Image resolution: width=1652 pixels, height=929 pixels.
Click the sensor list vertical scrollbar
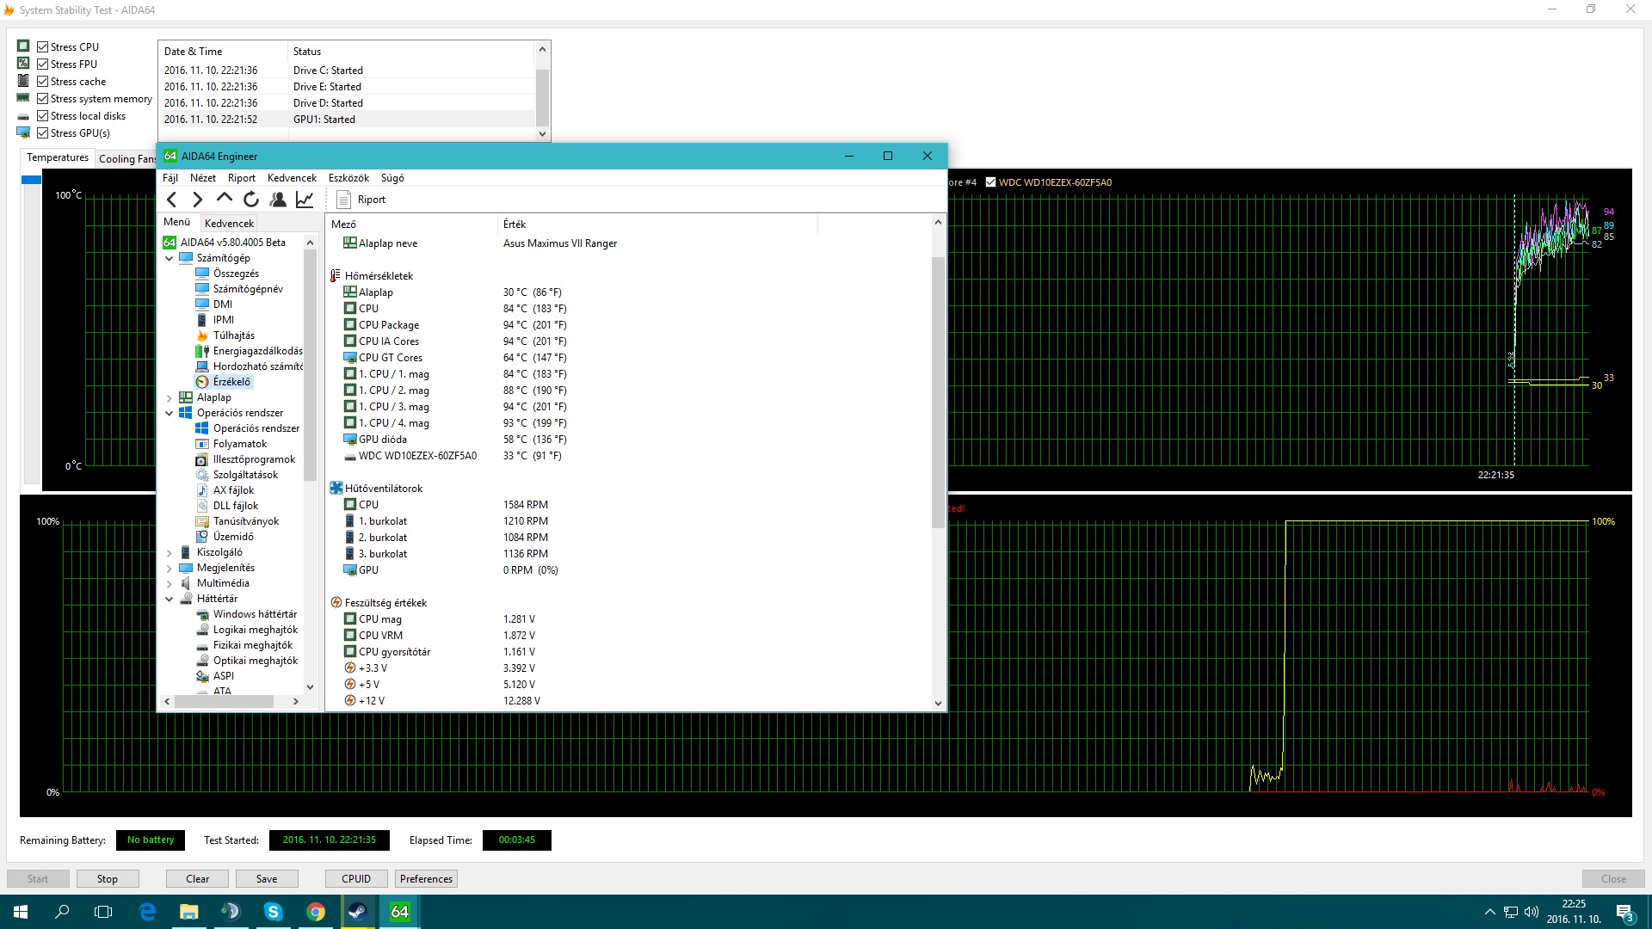tap(938, 391)
